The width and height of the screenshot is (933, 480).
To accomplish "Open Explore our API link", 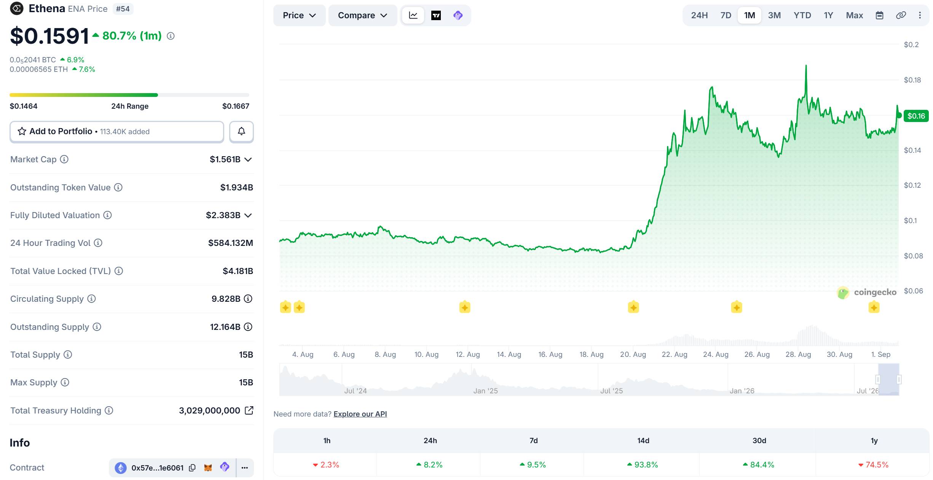I will click(x=360, y=414).
